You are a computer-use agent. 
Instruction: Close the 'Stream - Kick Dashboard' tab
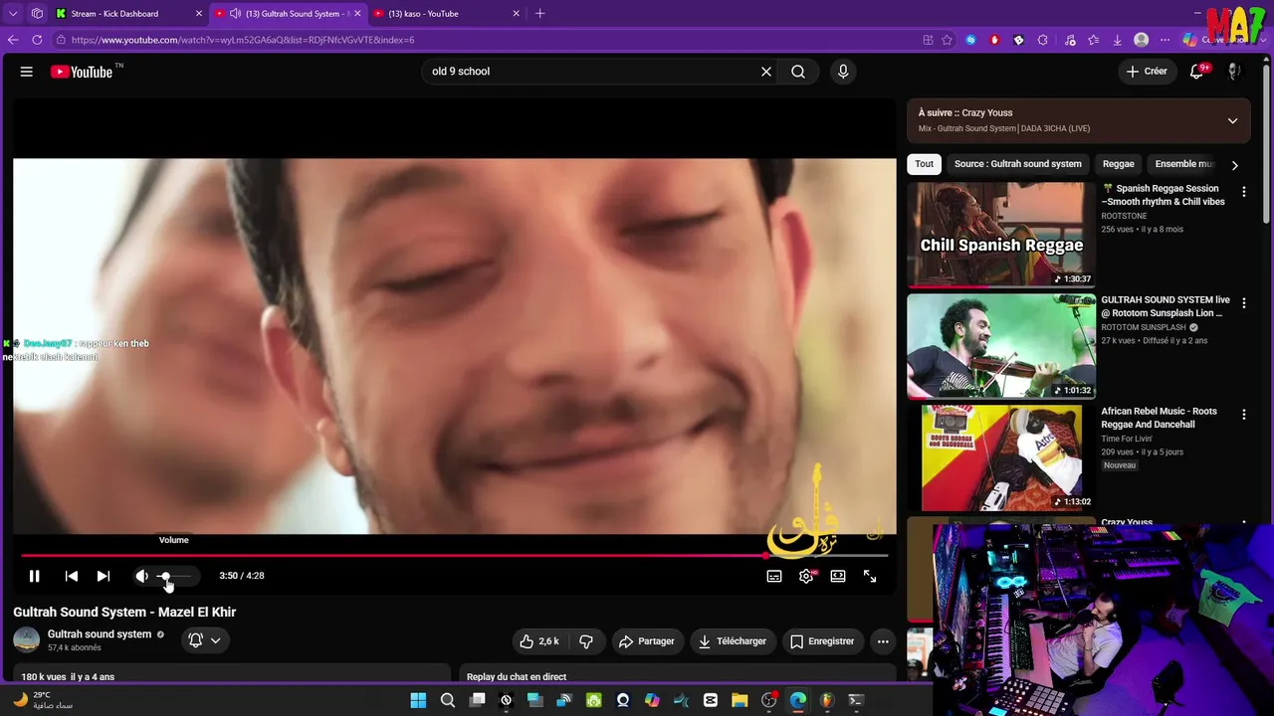coord(199,14)
